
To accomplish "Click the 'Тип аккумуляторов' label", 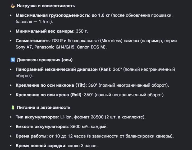I will (37, 117).
